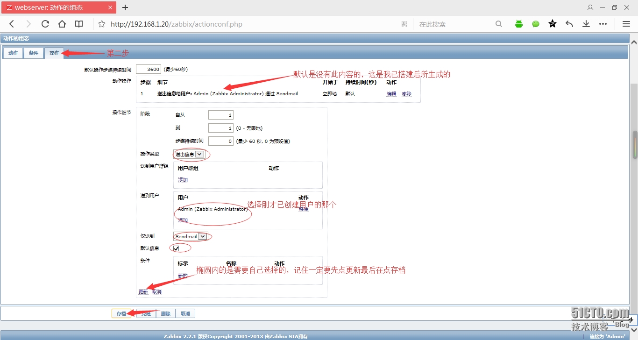This screenshot has width=638, height=340.
Task: Bookmark page with address bar star
Action: (x=101, y=24)
